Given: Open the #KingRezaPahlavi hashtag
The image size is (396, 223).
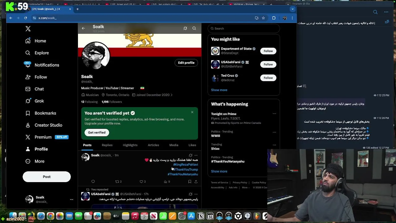Looking at the screenshot, I should pyautogui.click(x=185, y=165).
